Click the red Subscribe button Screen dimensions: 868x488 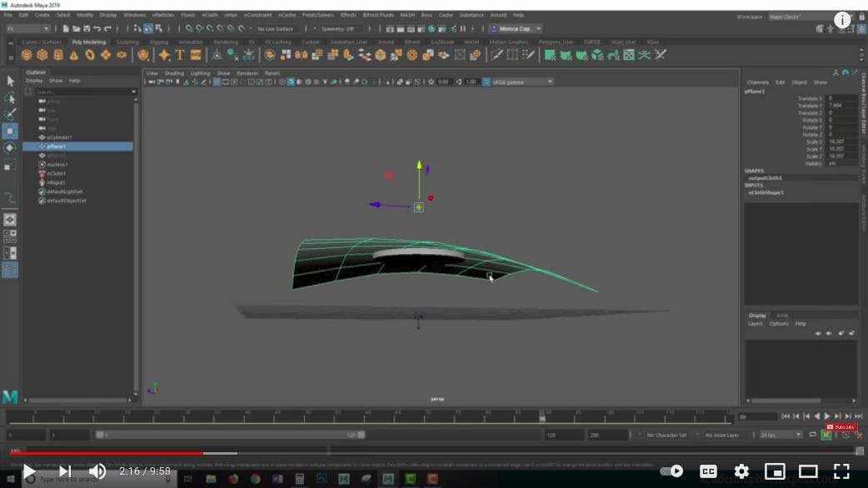point(841,427)
